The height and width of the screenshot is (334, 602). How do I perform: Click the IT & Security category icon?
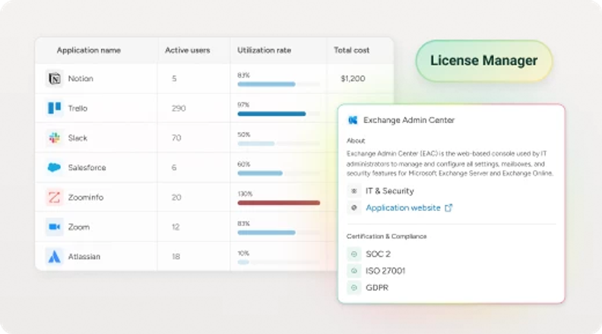pyautogui.click(x=354, y=191)
